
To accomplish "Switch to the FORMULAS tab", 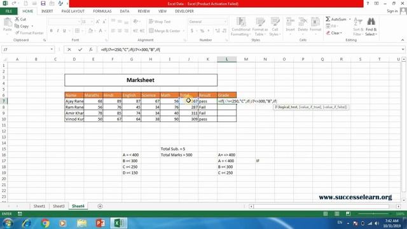I will (102, 11).
